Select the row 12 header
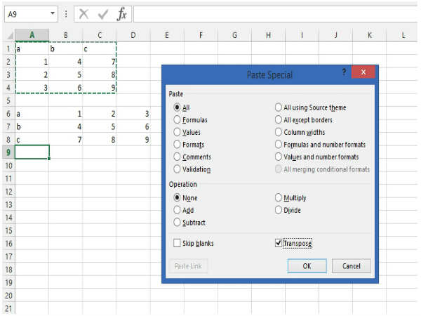Image resolution: width=421 pixels, height=316 pixels. pos(8,191)
